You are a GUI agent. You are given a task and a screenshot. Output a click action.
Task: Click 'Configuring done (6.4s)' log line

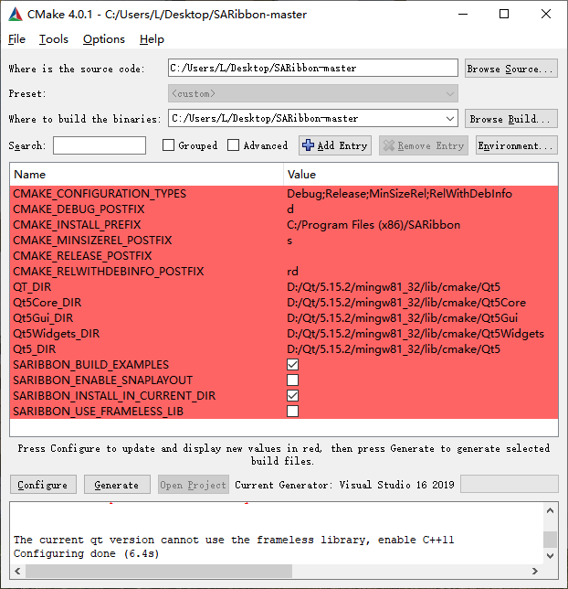click(86, 553)
